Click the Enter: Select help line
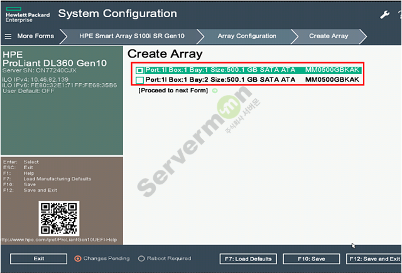The image size is (402, 273). click(21, 162)
